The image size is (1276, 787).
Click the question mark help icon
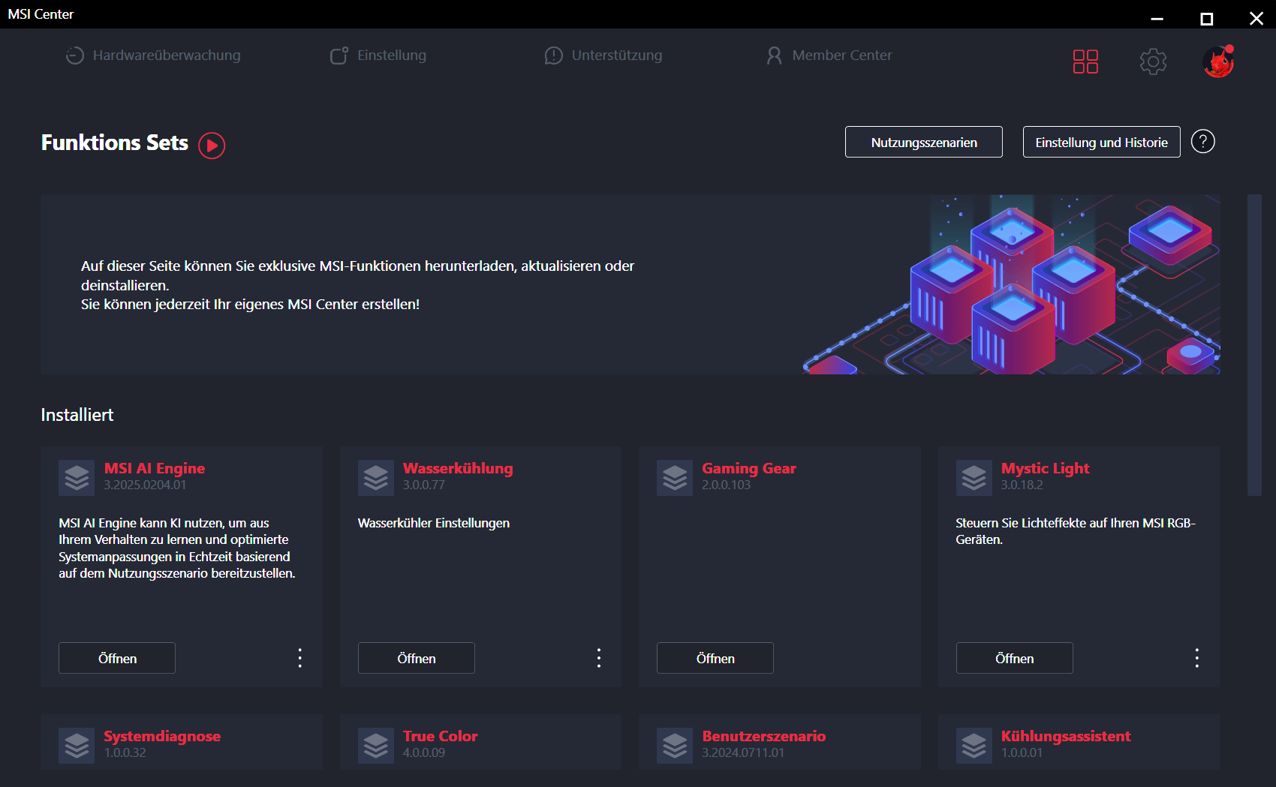(1202, 141)
